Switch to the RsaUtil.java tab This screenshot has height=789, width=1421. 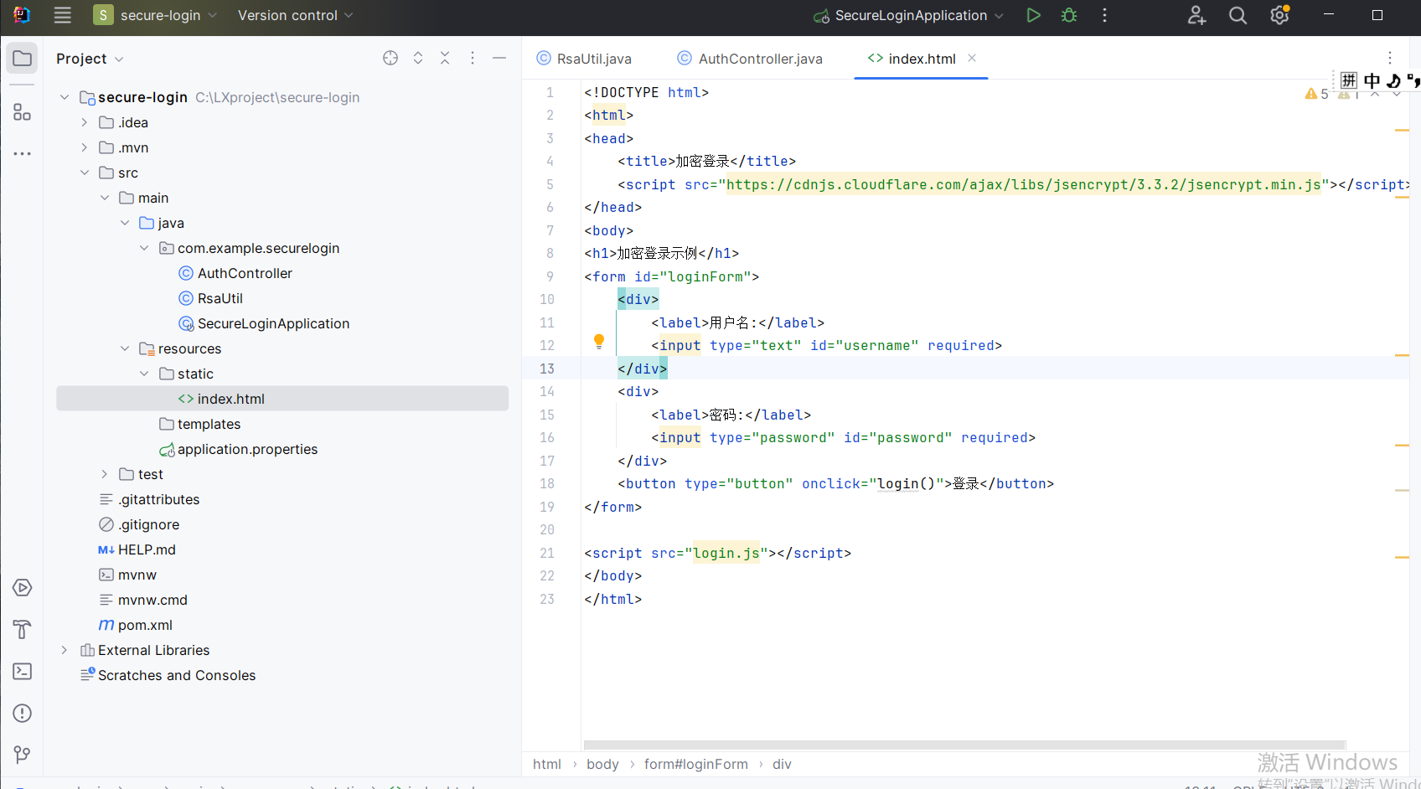pos(584,59)
